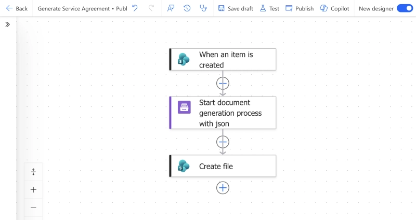Open Copilot panel

(x=334, y=8)
